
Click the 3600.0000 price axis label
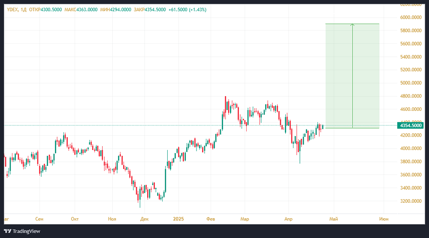411,174
